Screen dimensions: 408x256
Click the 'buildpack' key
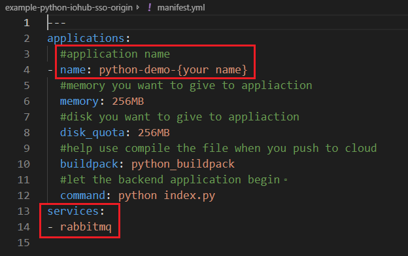(x=89, y=164)
